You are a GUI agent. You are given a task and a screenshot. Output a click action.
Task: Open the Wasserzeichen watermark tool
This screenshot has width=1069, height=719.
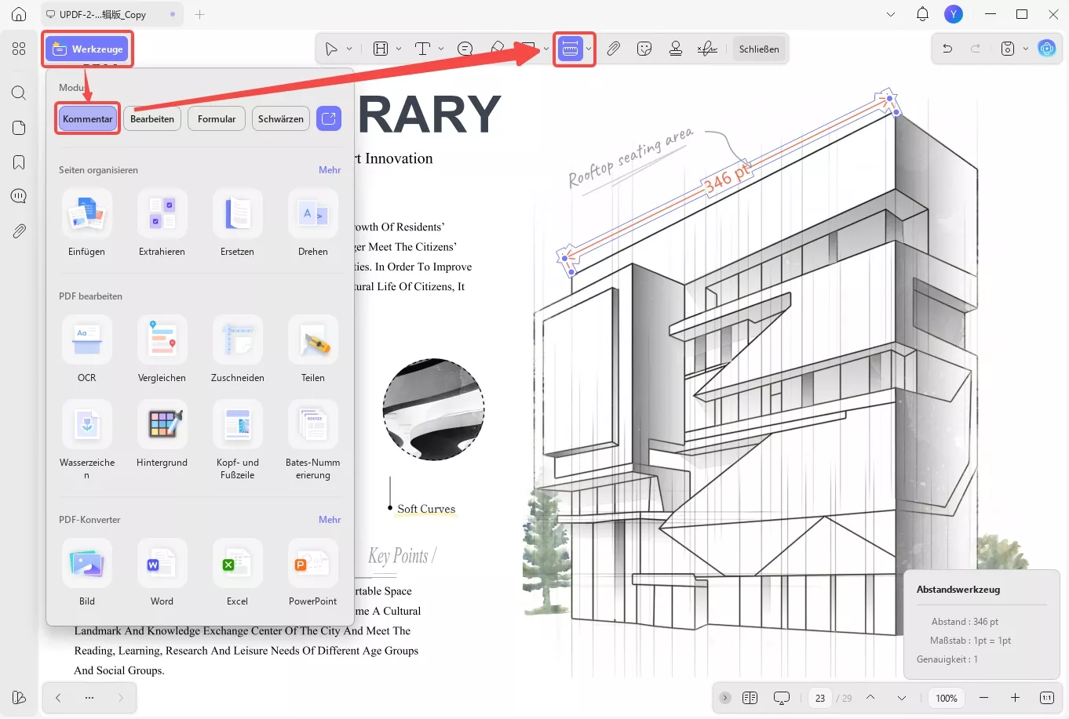pyautogui.click(x=86, y=425)
